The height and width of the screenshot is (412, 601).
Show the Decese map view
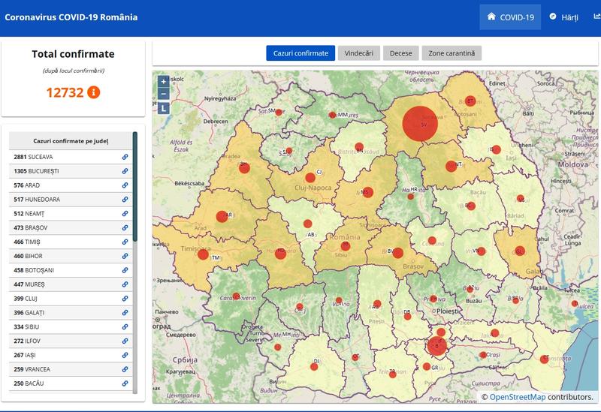pos(400,53)
